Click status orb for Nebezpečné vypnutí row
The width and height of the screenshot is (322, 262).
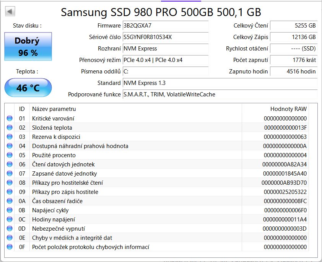click(10, 229)
